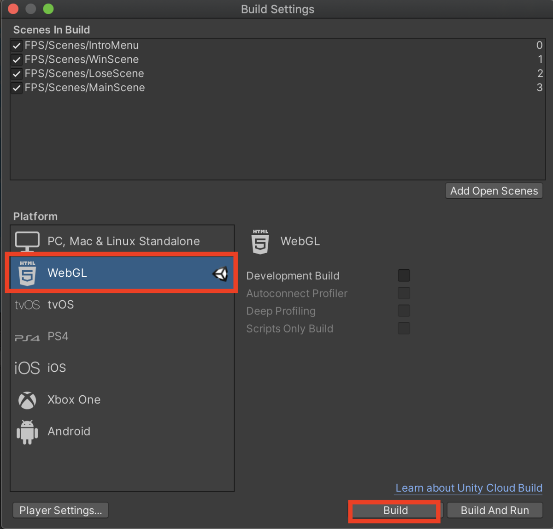This screenshot has width=553, height=529.
Task: Click the PC, Mac & Linux Standalone monitor icon
Action: [27, 242]
